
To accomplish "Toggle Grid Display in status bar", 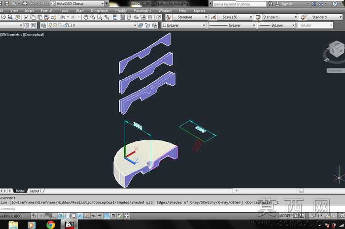I will click(47, 216).
